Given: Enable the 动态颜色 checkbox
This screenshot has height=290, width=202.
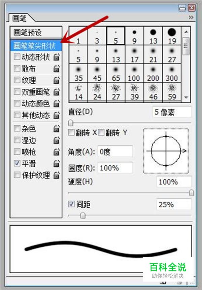Looking at the screenshot, I should pyautogui.click(x=17, y=103).
